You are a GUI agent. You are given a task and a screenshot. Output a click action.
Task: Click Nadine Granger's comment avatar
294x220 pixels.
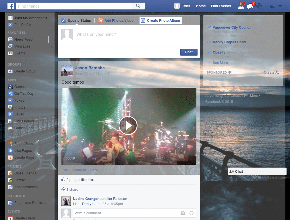tap(66, 201)
